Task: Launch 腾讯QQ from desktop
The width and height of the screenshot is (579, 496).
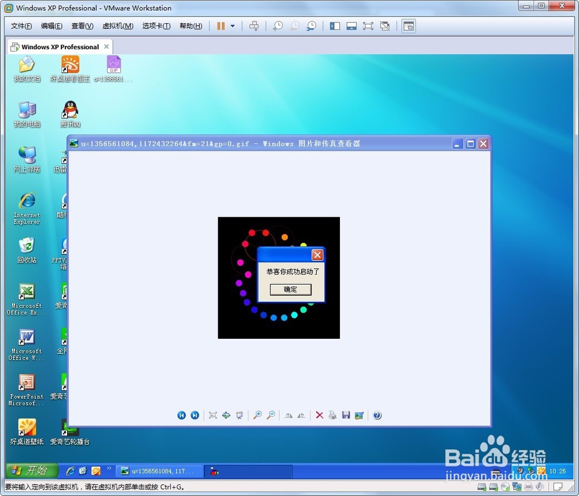Action: (x=70, y=114)
